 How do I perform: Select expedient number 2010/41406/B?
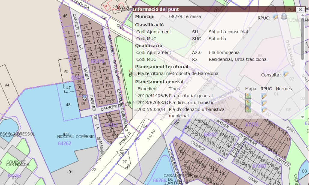[x=152, y=96]
